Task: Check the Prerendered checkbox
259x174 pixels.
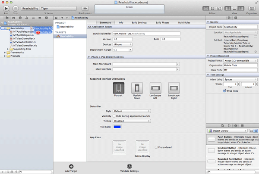Action: [156, 147]
